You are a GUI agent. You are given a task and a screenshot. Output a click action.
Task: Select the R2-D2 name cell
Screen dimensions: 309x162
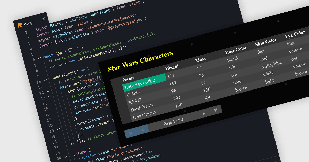[135, 101]
